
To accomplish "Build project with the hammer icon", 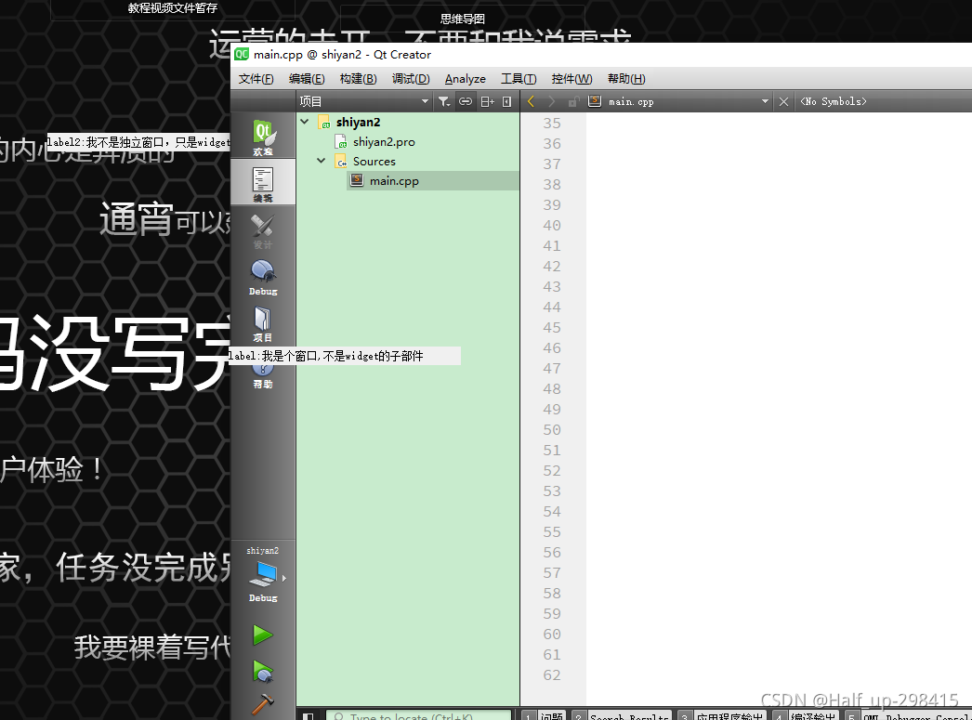I will tap(263, 704).
